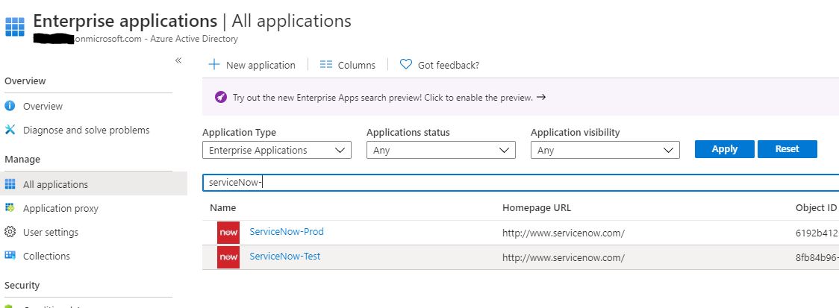
Task: Click the All applications grid icon
Action: point(10,184)
